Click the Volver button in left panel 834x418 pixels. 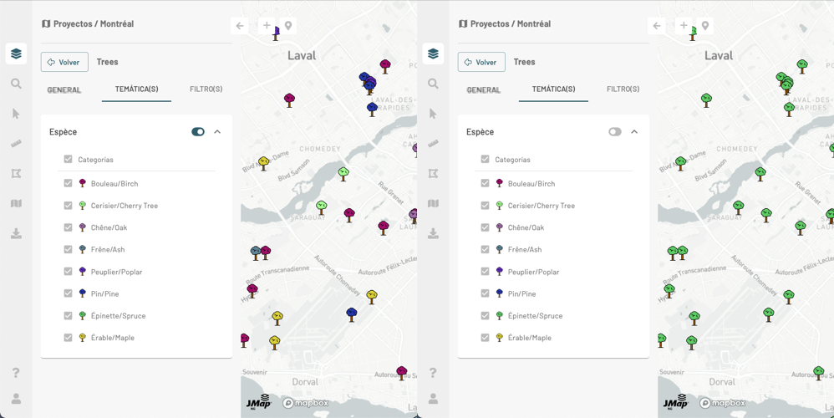coord(64,62)
